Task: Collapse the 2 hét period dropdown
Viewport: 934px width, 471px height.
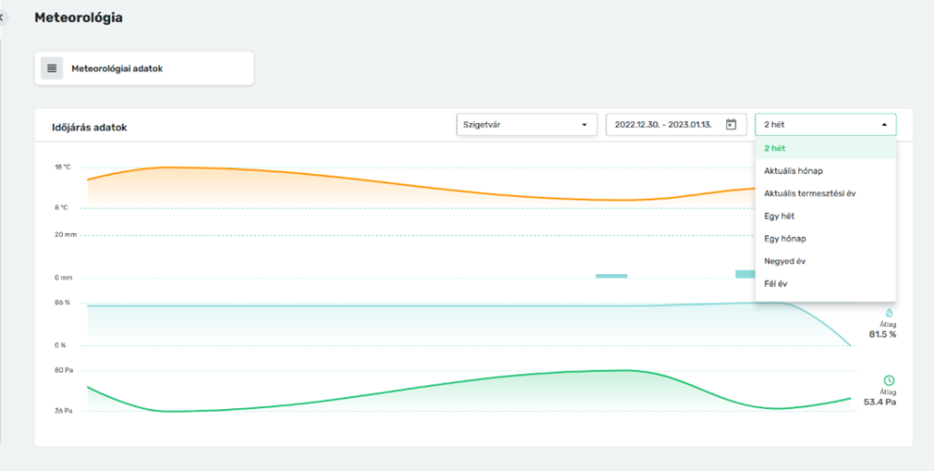Action: tap(883, 125)
